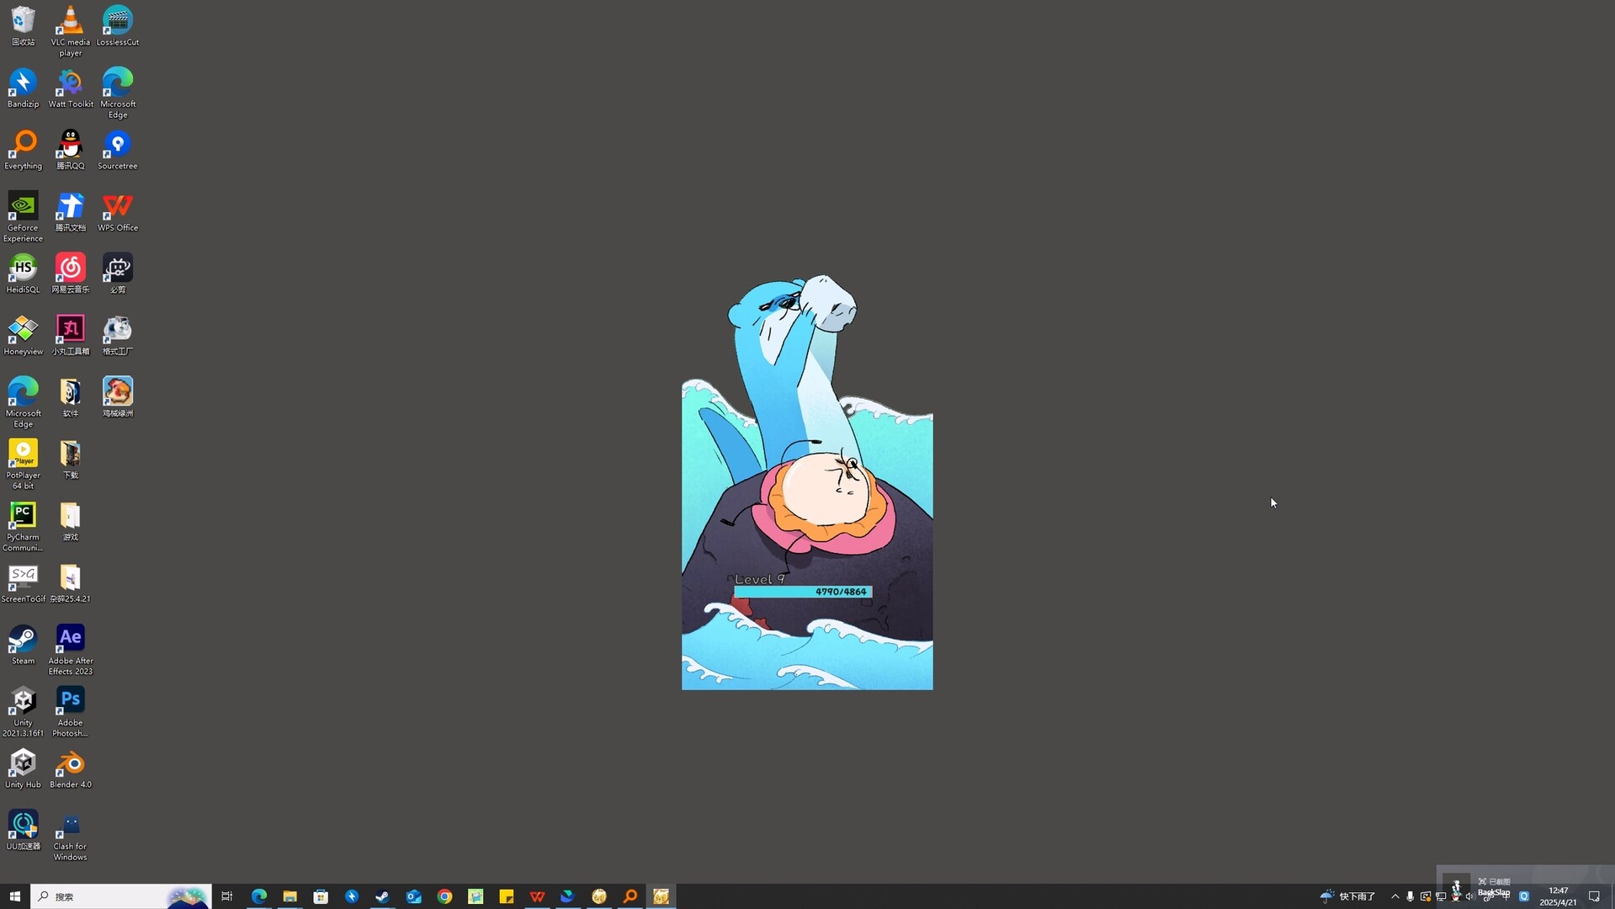Click the Blender 4.0 desktop shortcut
This screenshot has width=1615, height=909.
point(71,768)
